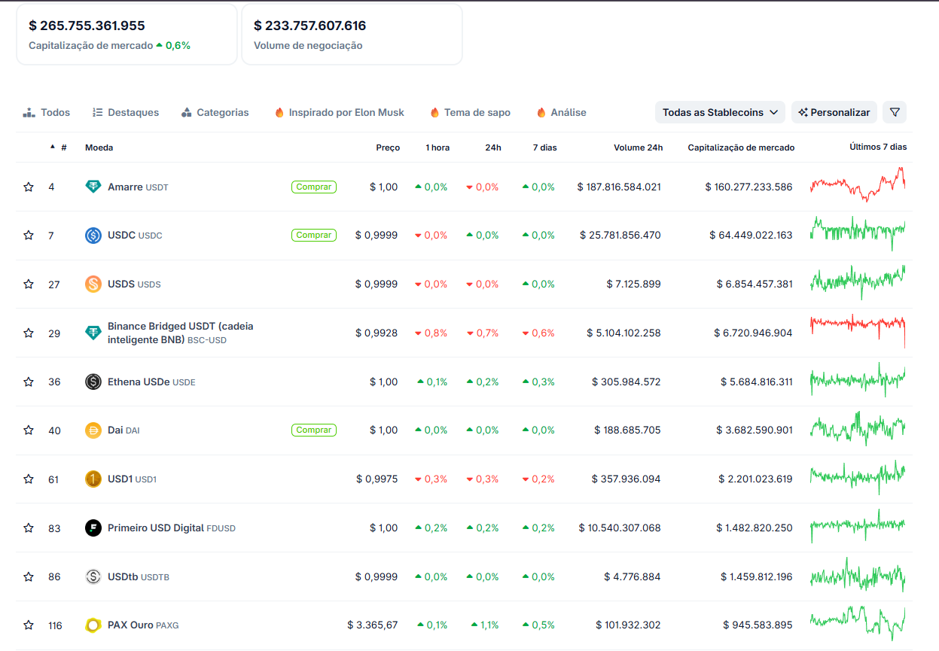Open the Primeiro USD Digital coin link
Viewport: 939px width, 651px height.
pyautogui.click(x=172, y=528)
